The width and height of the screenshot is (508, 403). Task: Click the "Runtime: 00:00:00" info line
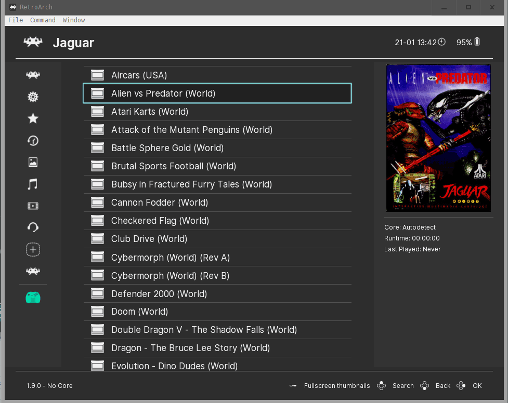pos(412,238)
